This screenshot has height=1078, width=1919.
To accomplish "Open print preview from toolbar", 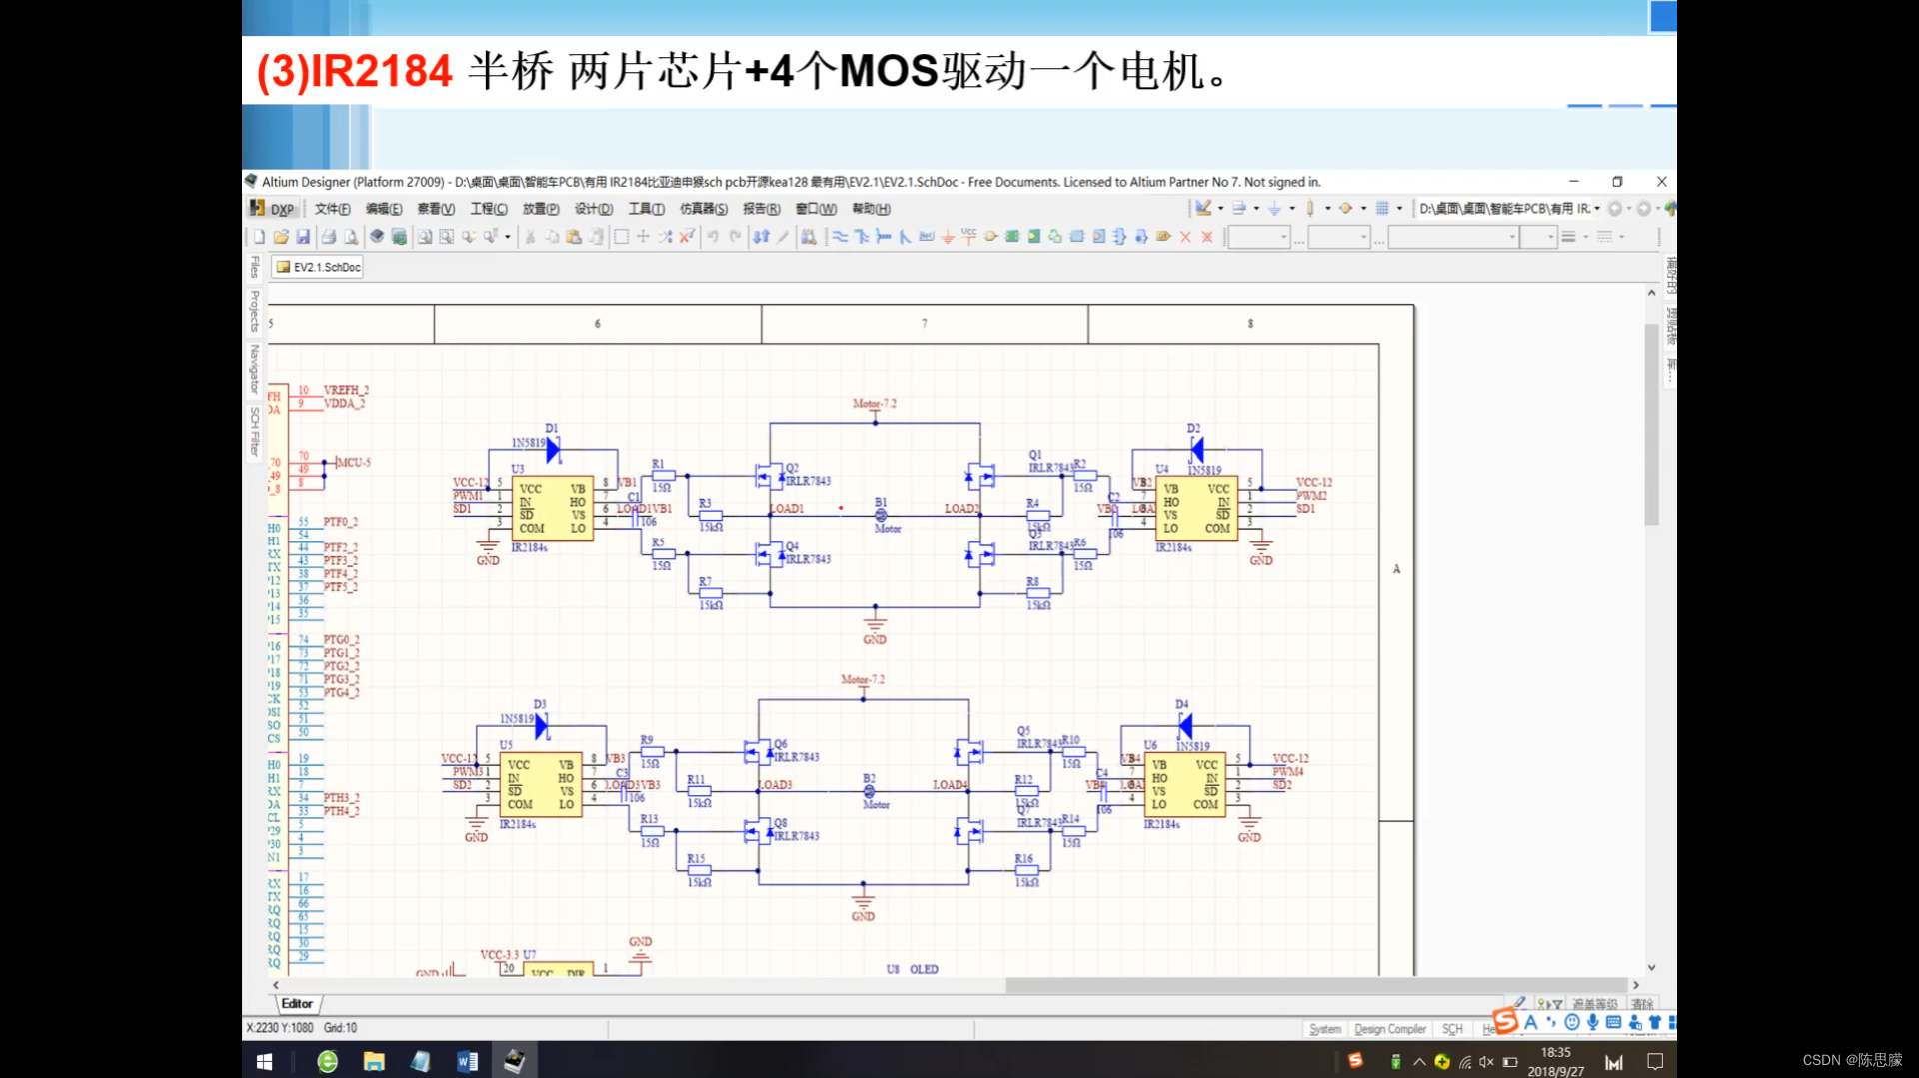I will coord(351,237).
